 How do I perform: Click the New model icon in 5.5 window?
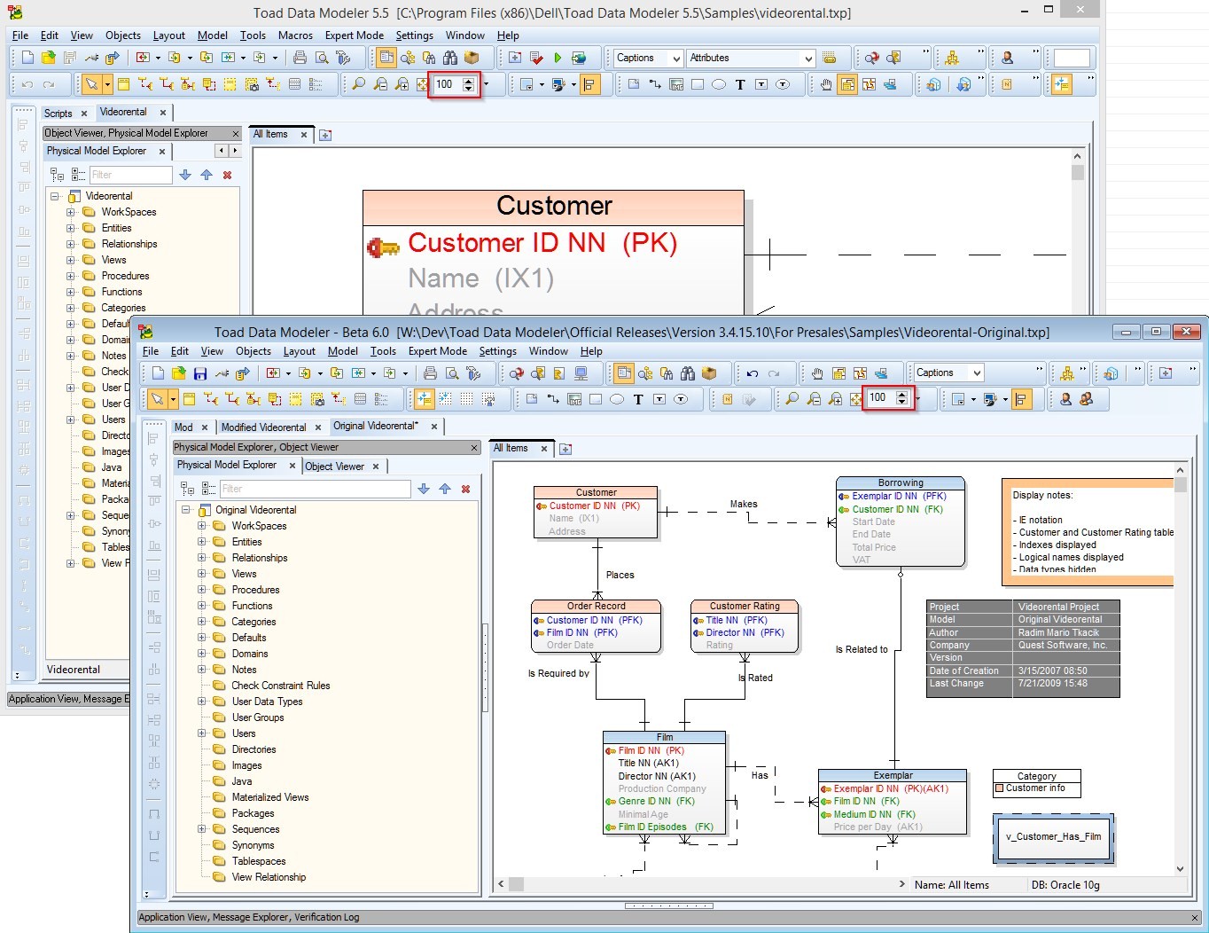click(27, 58)
